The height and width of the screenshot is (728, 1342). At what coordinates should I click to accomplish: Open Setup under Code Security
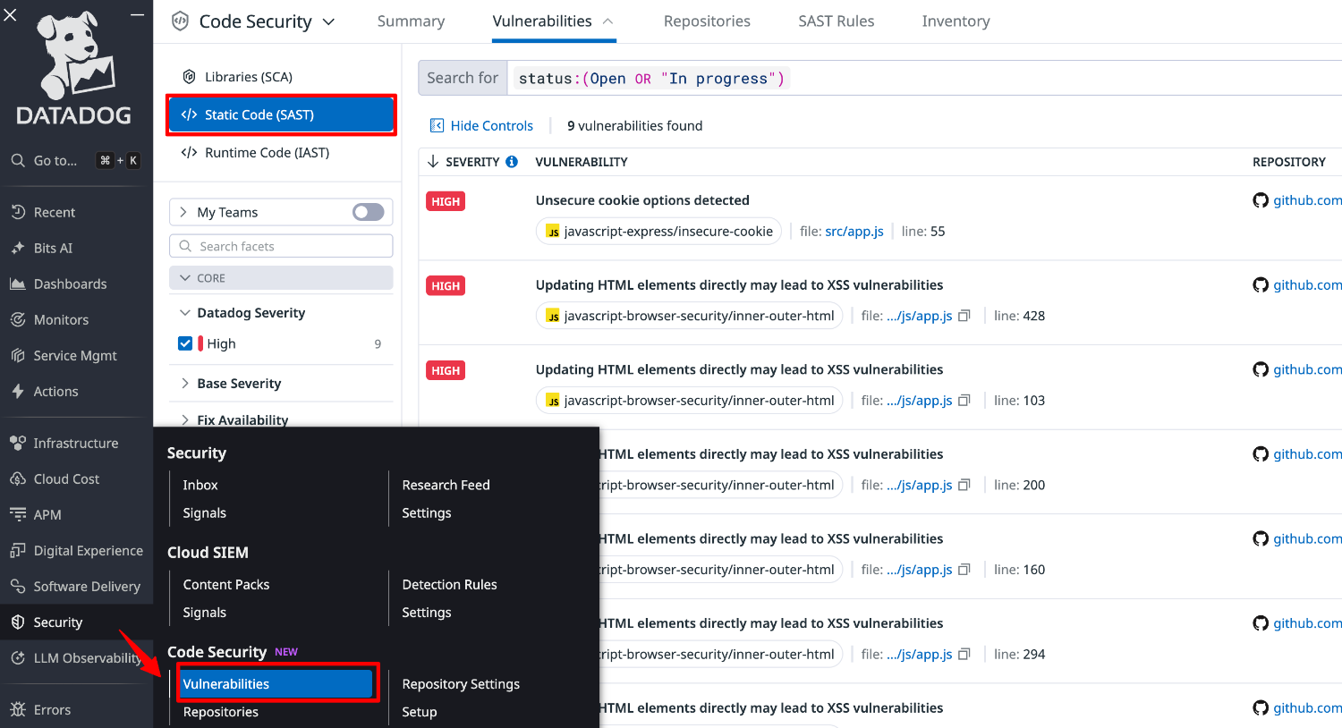pos(420,712)
